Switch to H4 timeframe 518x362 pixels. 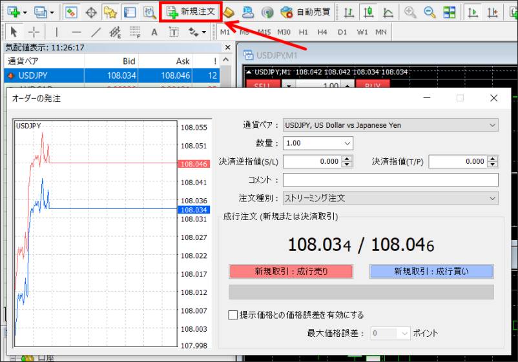point(322,32)
